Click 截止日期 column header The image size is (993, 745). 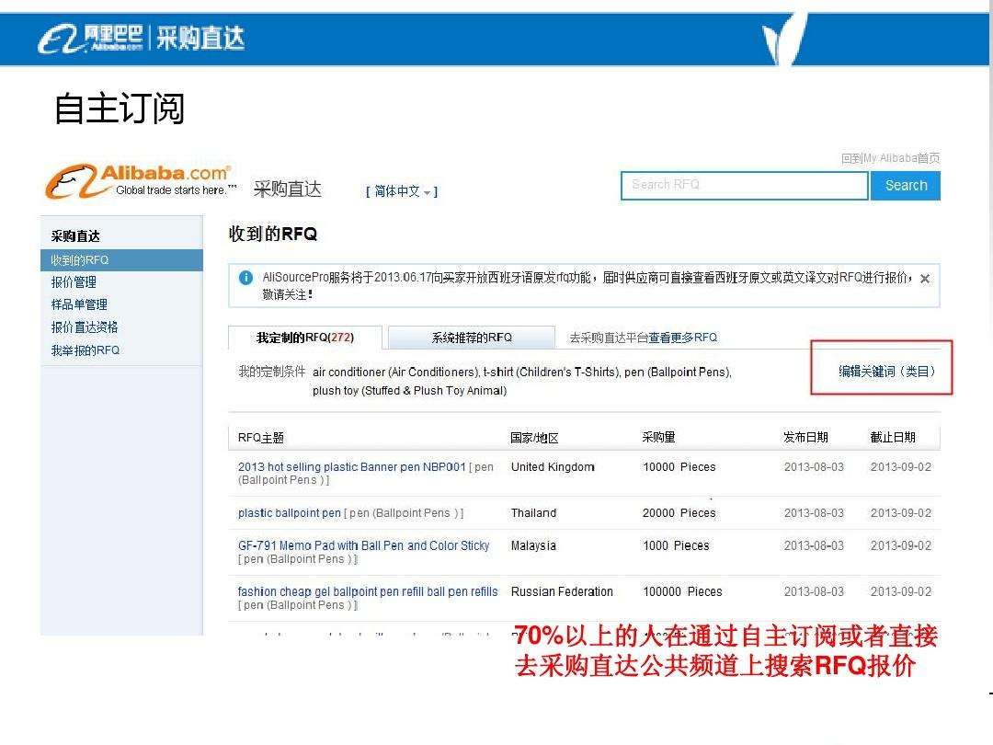click(893, 437)
